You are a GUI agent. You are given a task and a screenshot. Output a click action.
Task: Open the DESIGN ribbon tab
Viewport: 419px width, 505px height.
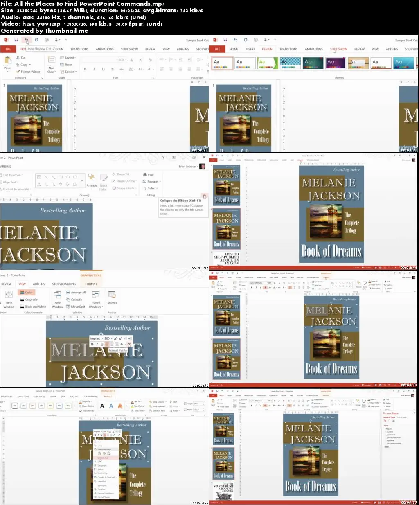click(x=267, y=49)
